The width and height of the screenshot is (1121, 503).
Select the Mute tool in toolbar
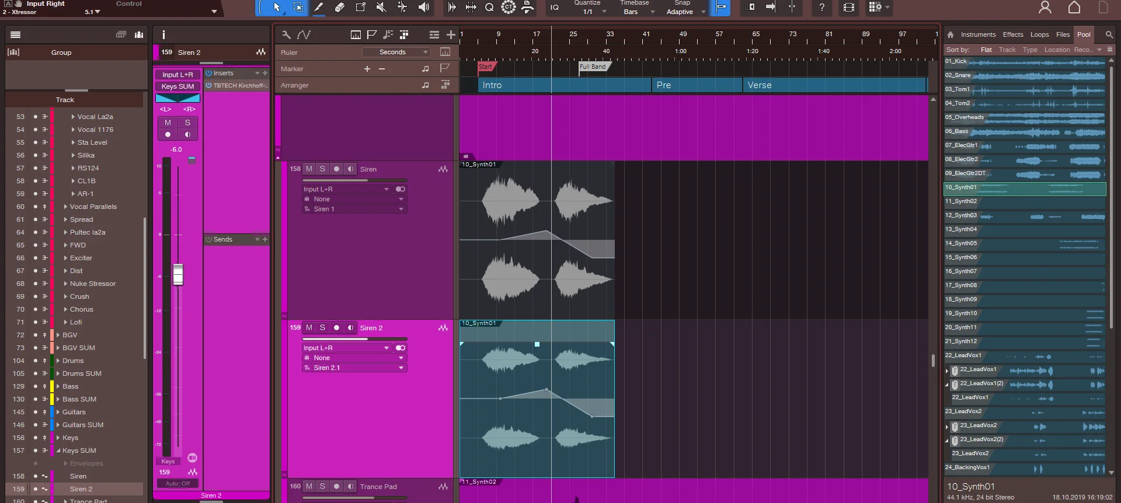pos(381,8)
